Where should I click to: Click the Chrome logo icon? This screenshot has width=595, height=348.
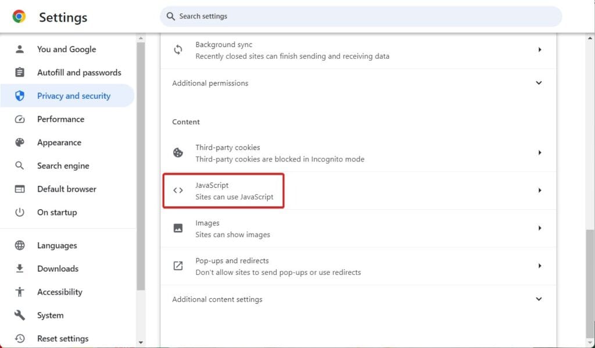19,17
